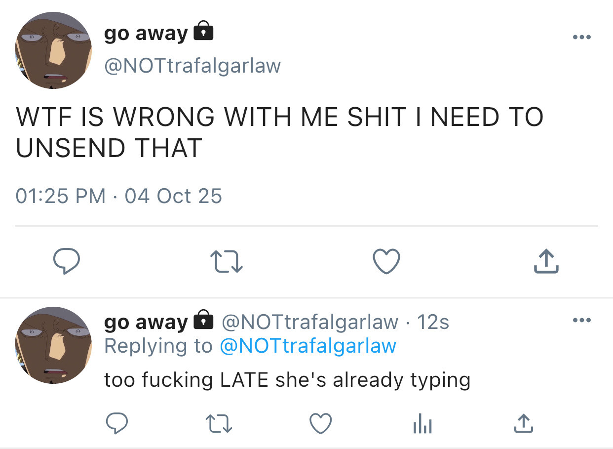613x449 pixels.
Task: Reply to the main tweet
Action: 66,262
